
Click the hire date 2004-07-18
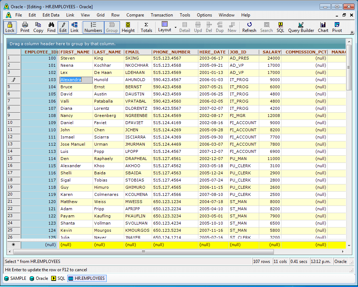[x=213, y=202]
